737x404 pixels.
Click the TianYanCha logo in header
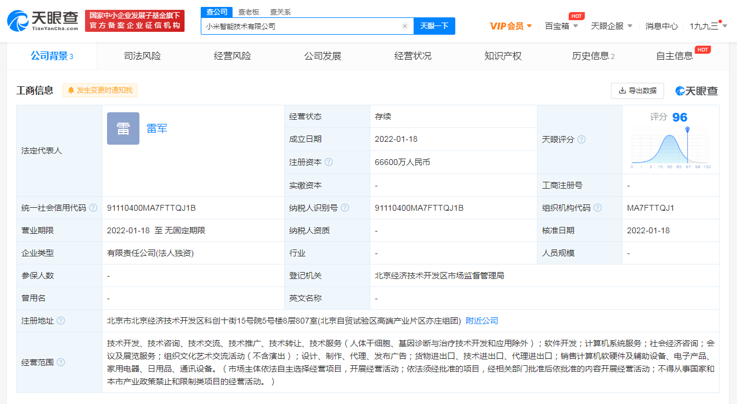(43, 21)
